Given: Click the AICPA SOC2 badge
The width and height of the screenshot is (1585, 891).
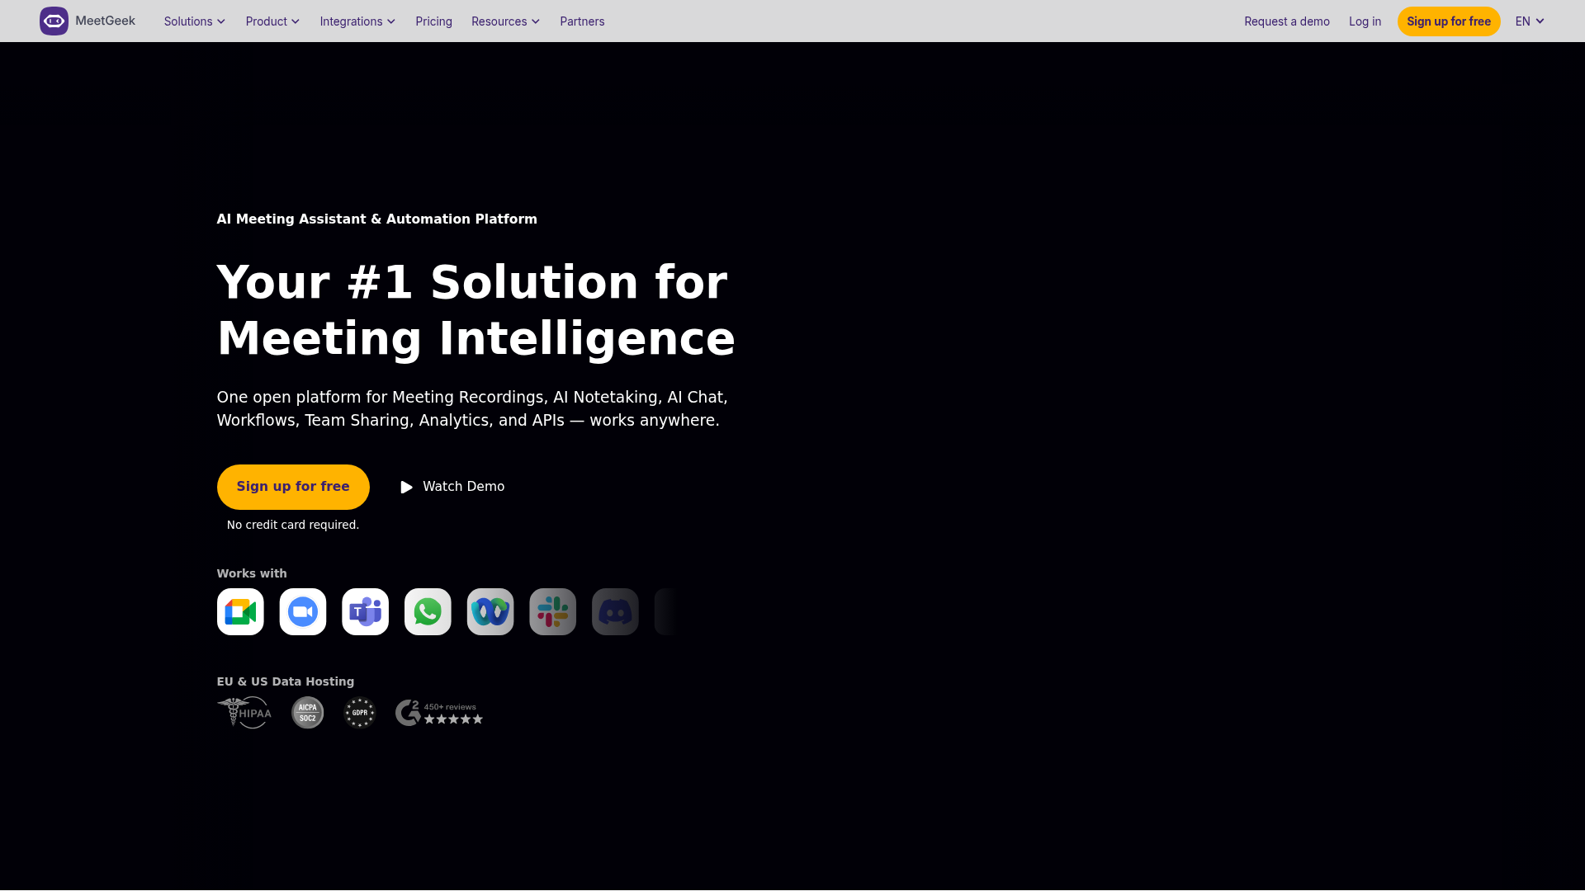Looking at the screenshot, I should click(x=307, y=712).
